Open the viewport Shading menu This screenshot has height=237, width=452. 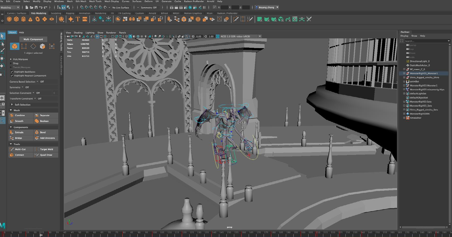[78, 33]
